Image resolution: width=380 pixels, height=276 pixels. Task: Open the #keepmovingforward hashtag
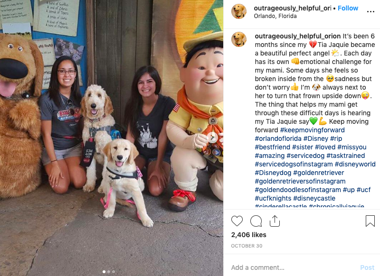[x=312, y=130]
